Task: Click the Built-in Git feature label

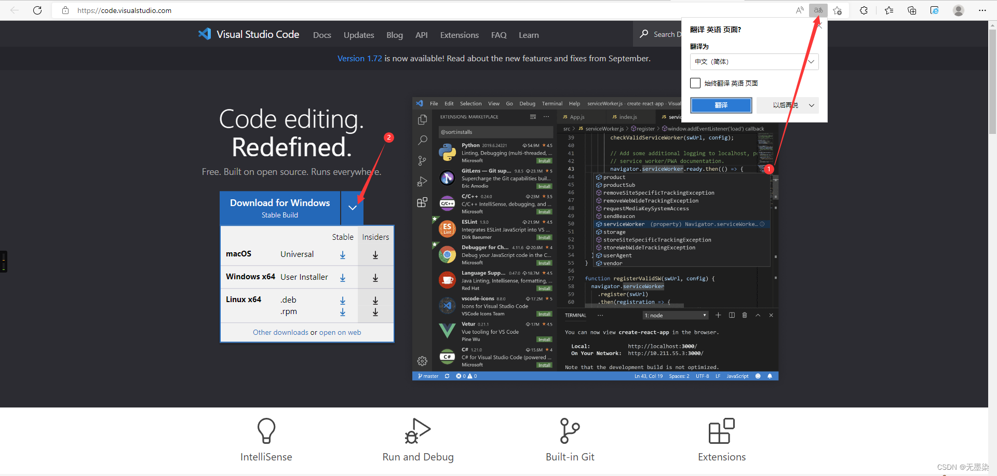Action: (x=570, y=457)
